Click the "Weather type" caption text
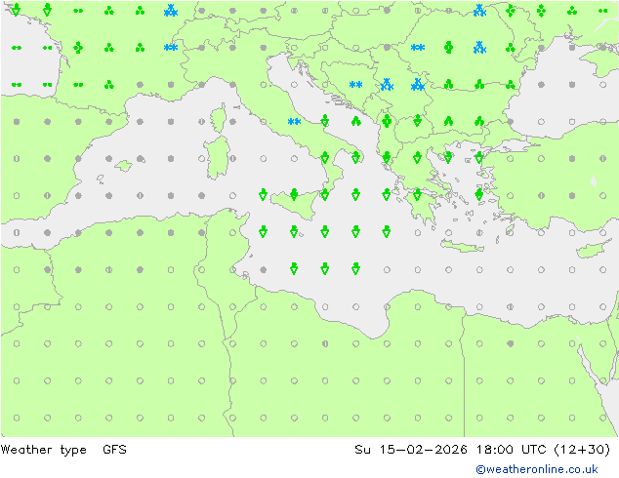619x478 pixels. click(x=43, y=450)
